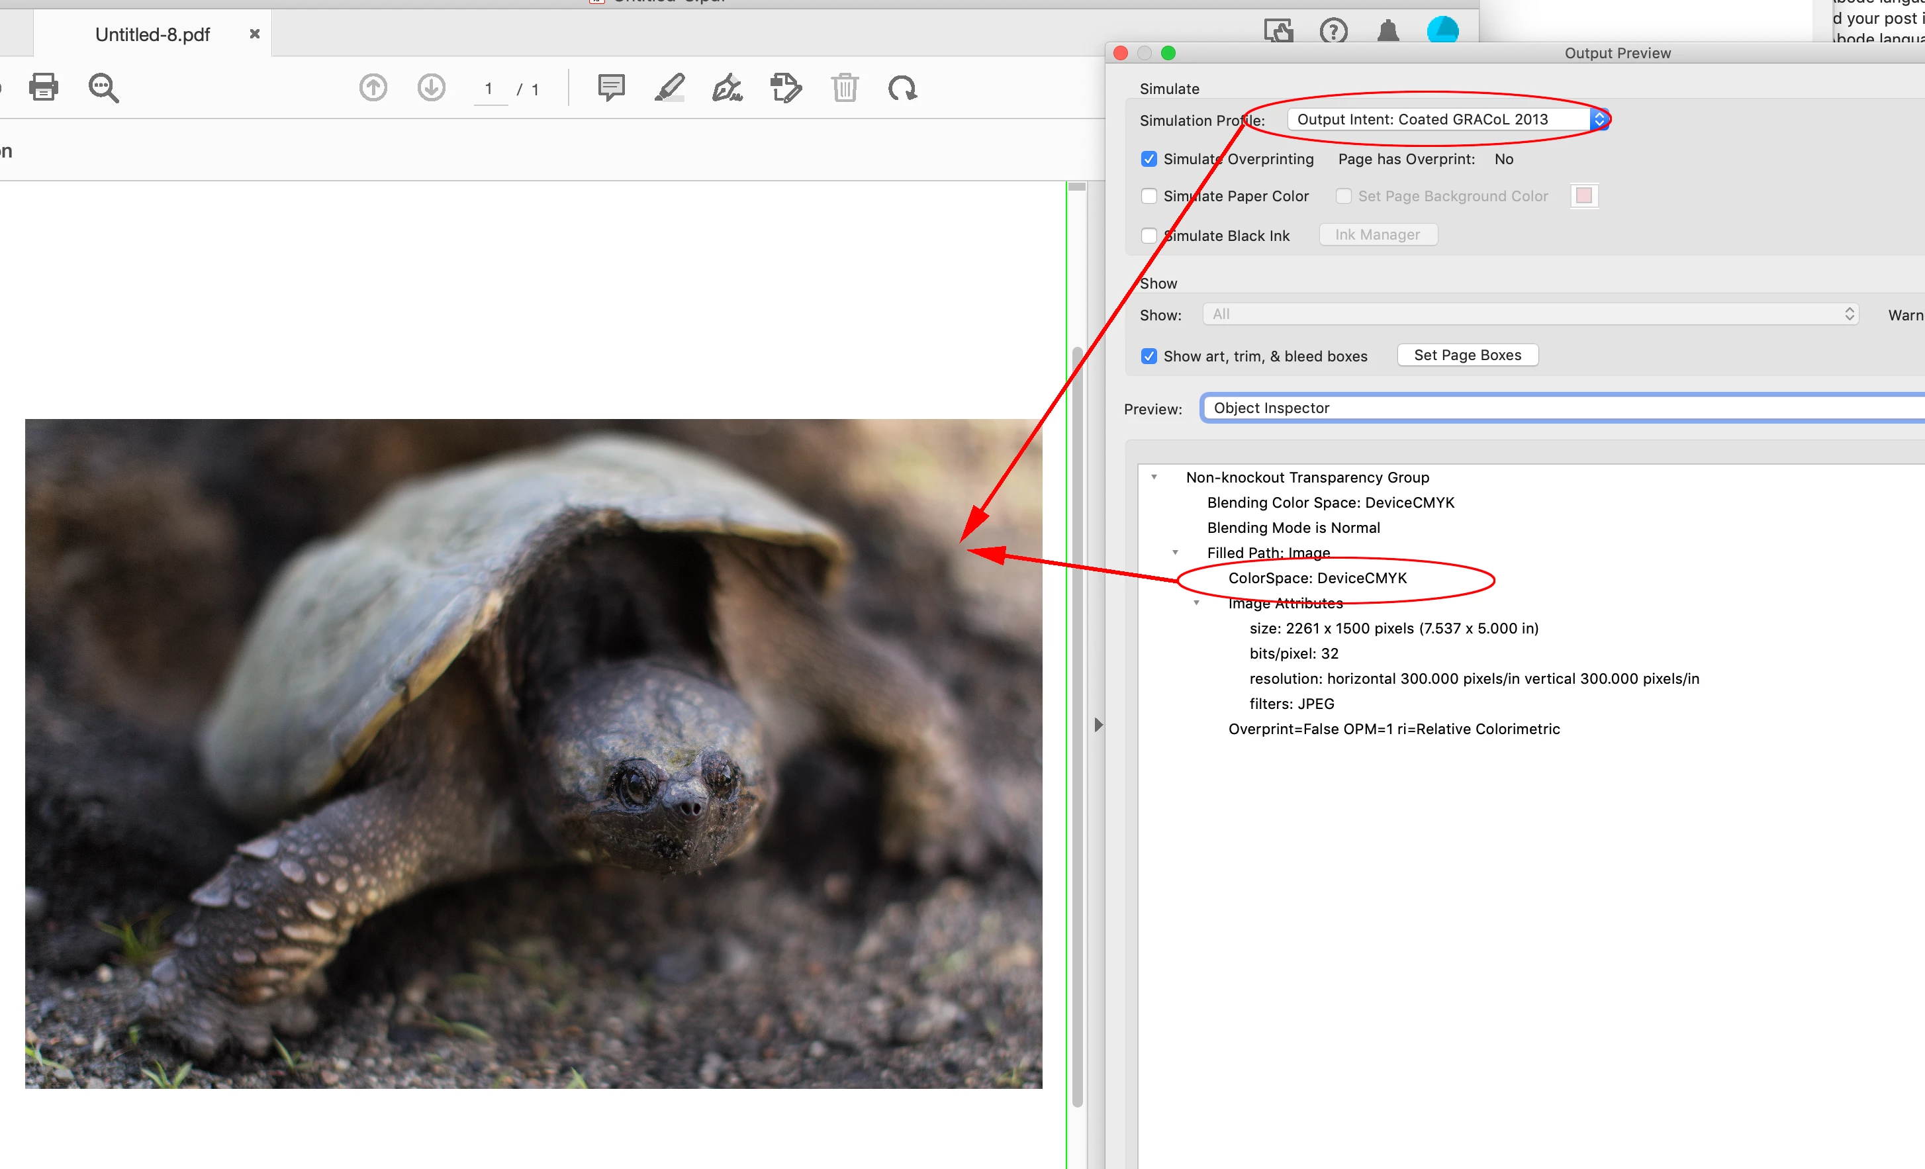Collapse the Image Attributes tree node
The width and height of the screenshot is (1925, 1169).
pyautogui.click(x=1196, y=602)
